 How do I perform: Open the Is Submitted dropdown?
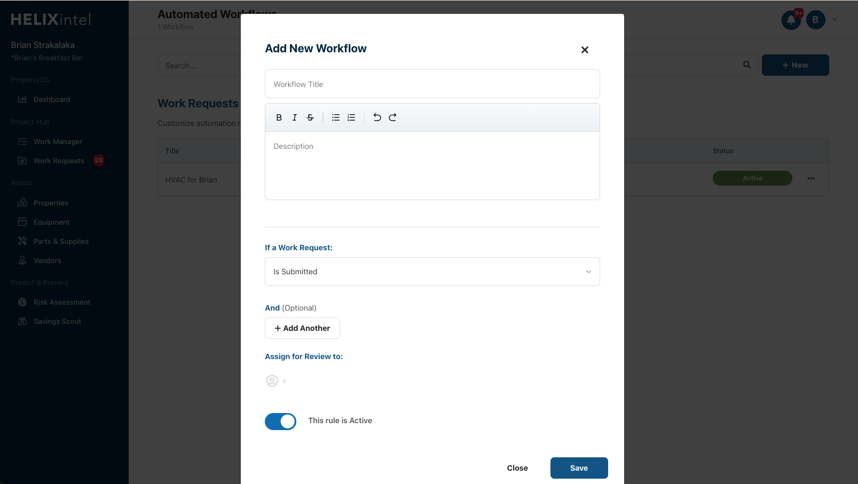click(432, 272)
